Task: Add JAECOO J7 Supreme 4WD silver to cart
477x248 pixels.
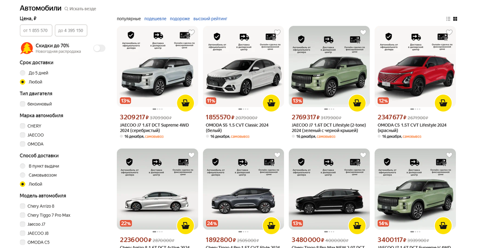Action: (x=185, y=103)
